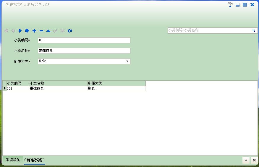Click the search magnifier icon
The width and height of the screenshot is (259, 167).
(x=254, y=30)
